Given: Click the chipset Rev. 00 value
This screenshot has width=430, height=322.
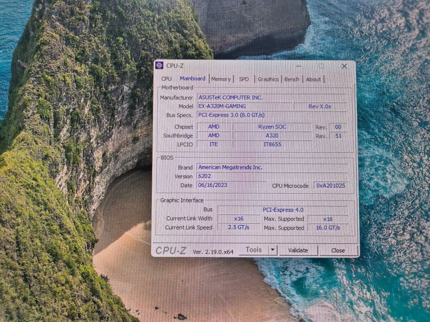Looking at the screenshot, I should tap(338, 127).
